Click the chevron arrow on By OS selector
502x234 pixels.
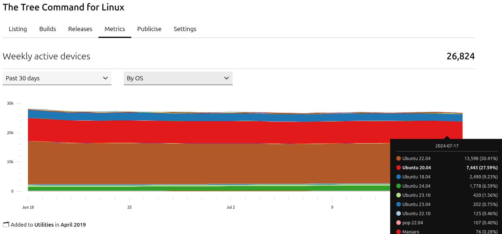[226, 78]
